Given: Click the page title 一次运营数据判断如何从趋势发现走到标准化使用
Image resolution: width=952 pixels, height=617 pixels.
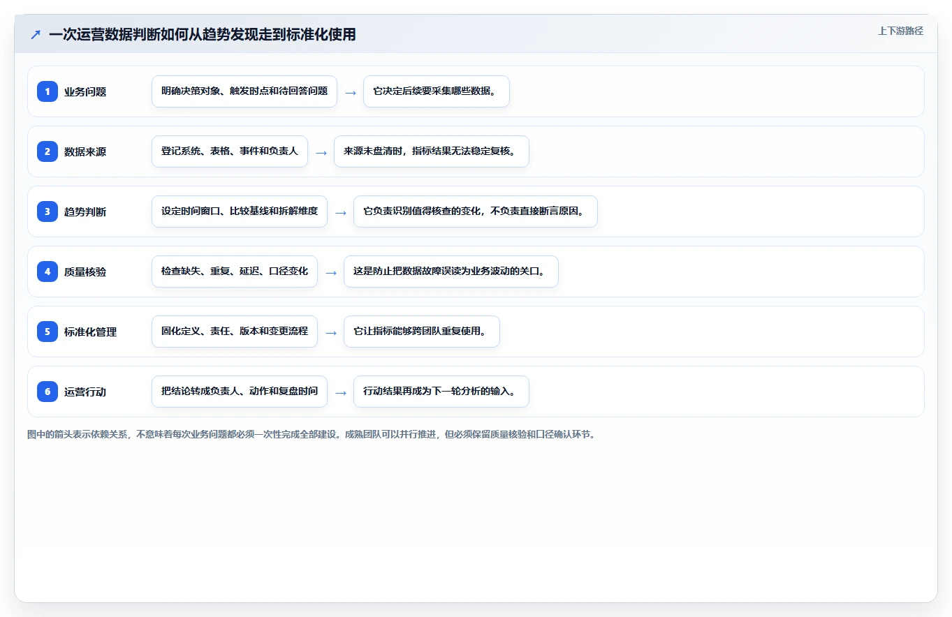Looking at the screenshot, I should (203, 34).
